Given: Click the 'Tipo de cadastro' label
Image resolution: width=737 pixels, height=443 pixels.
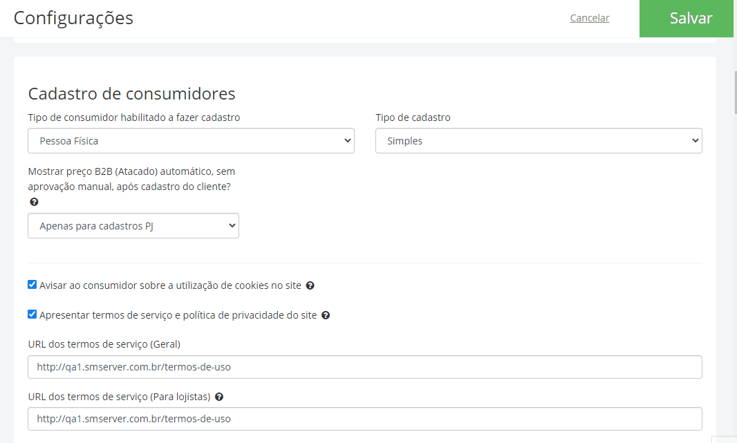Looking at the screenshot, I should 413,117.
